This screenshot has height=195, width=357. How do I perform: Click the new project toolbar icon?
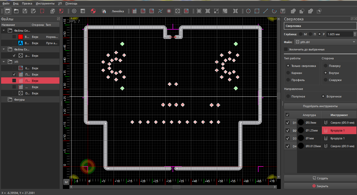(7, 11)
